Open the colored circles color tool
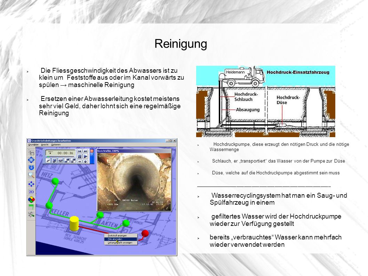Viewport: 368px width, 276px height. tap(31, 200)
